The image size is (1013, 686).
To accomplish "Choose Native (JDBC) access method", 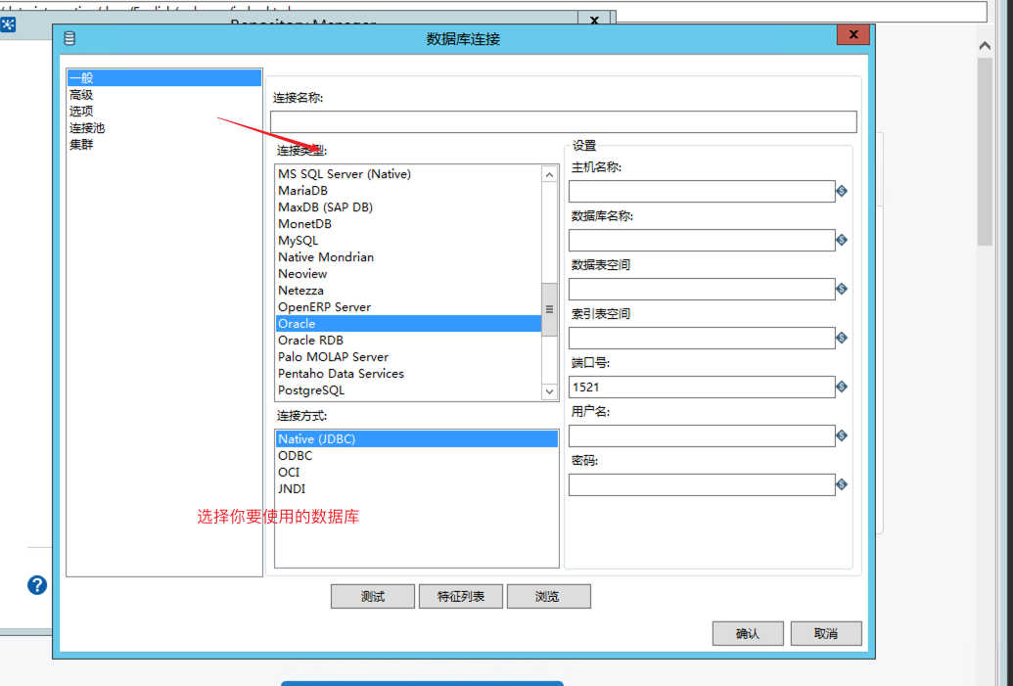I will tap(417, 439).
